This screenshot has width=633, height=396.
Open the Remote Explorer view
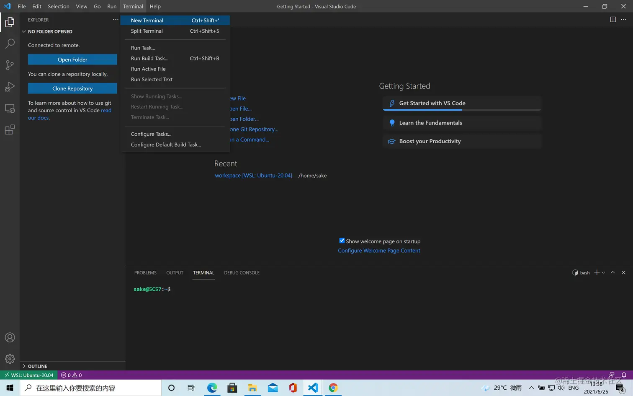[10, 108]
